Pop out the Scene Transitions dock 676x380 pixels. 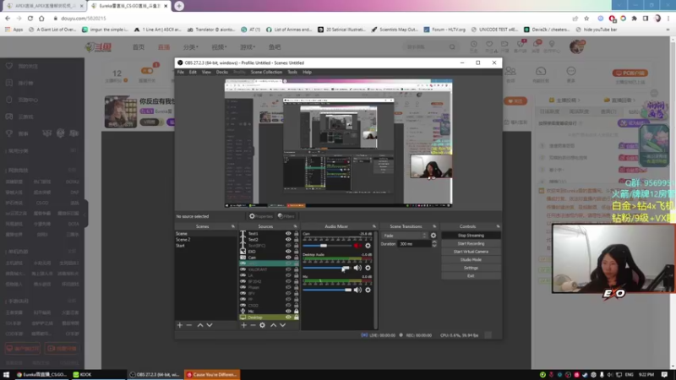coord(434,226)
